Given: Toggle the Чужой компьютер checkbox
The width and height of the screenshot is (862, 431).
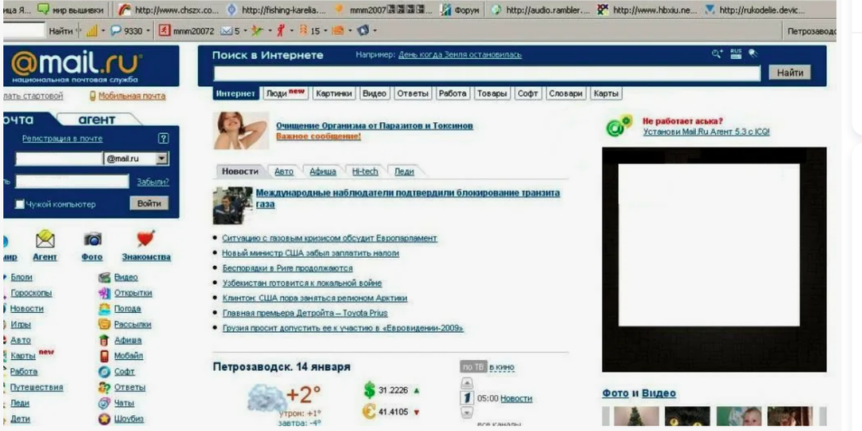Looking at the screenshot, I should [20, 204].
